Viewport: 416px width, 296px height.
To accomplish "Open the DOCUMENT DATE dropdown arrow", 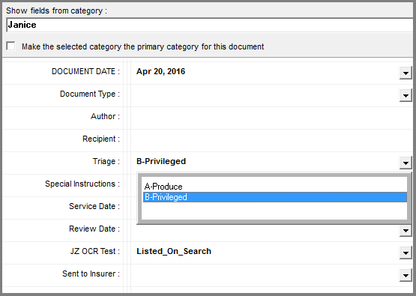I will point(406,73).
